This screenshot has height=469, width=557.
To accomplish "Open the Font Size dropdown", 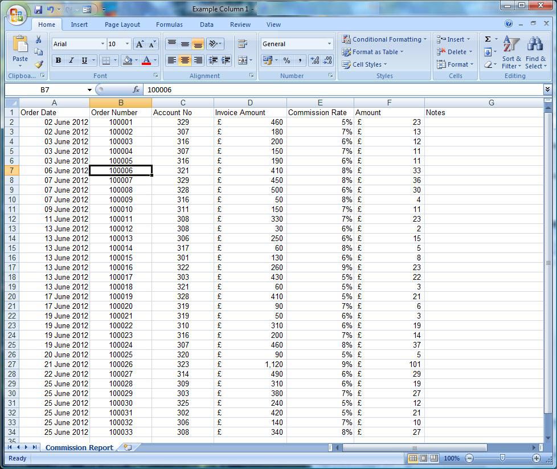I will pyautogui.click(x=126, y=44).
